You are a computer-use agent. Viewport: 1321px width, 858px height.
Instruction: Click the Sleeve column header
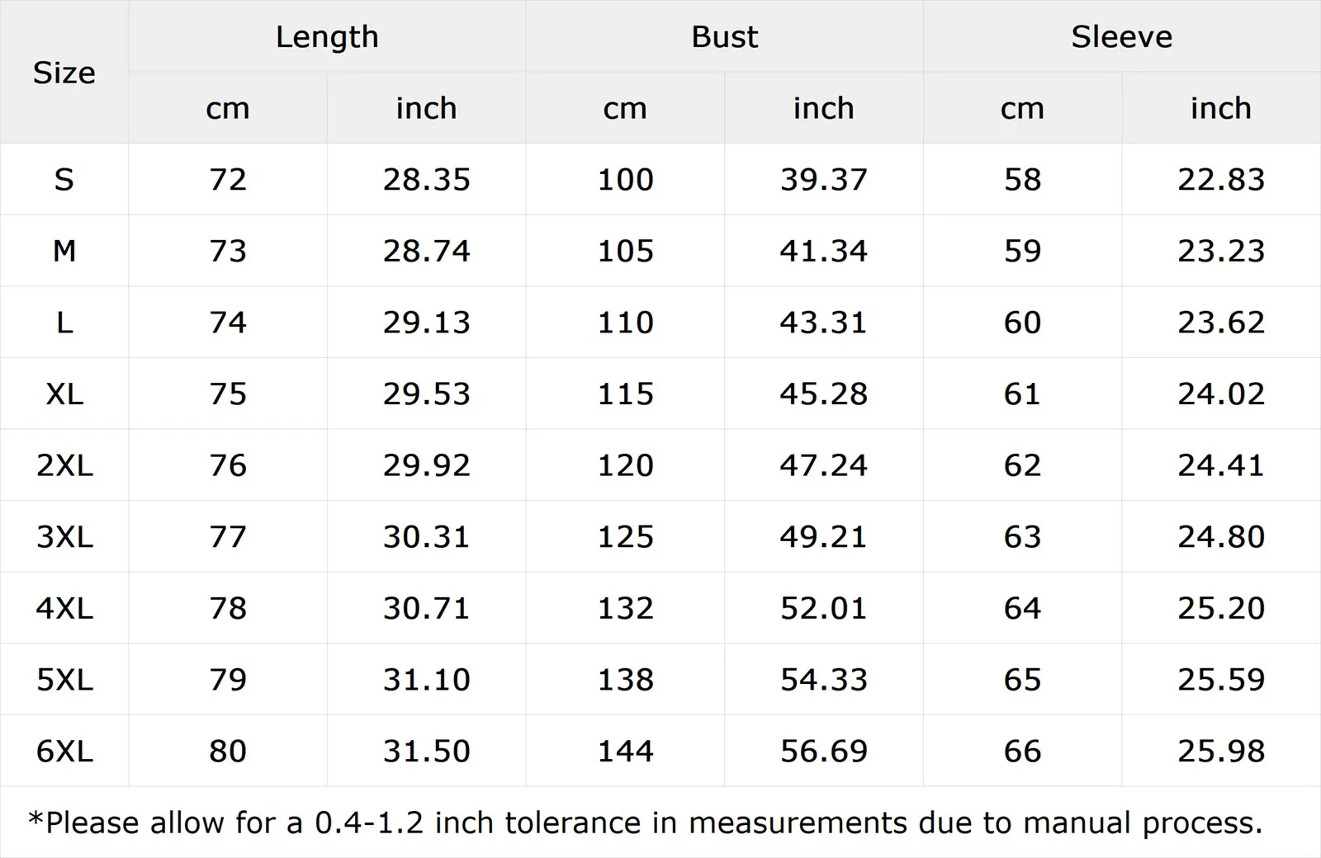(1121, 37)
